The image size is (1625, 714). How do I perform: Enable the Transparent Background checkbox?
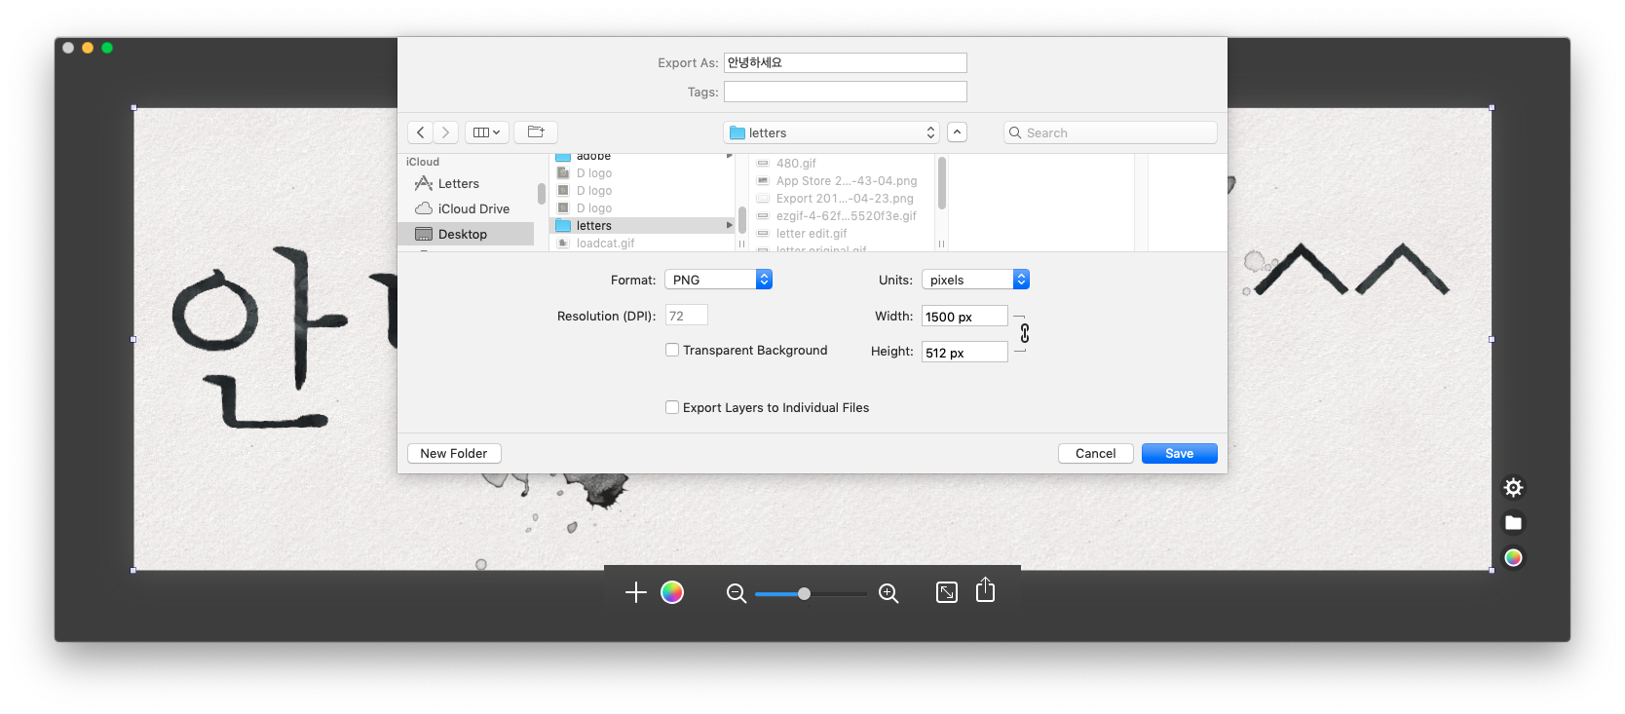[672, 350]
